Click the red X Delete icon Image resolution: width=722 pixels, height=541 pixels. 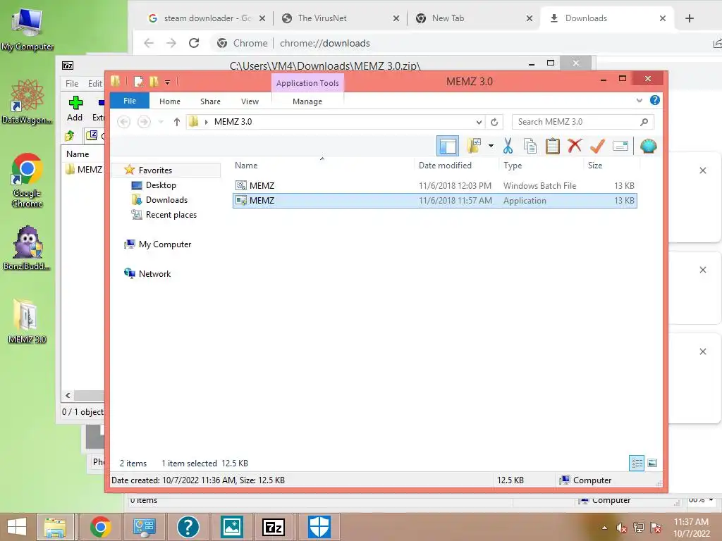[x=575, y=147]
